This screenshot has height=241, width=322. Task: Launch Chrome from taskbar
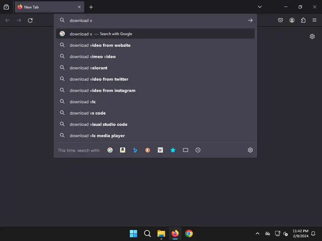coord(189,233)
